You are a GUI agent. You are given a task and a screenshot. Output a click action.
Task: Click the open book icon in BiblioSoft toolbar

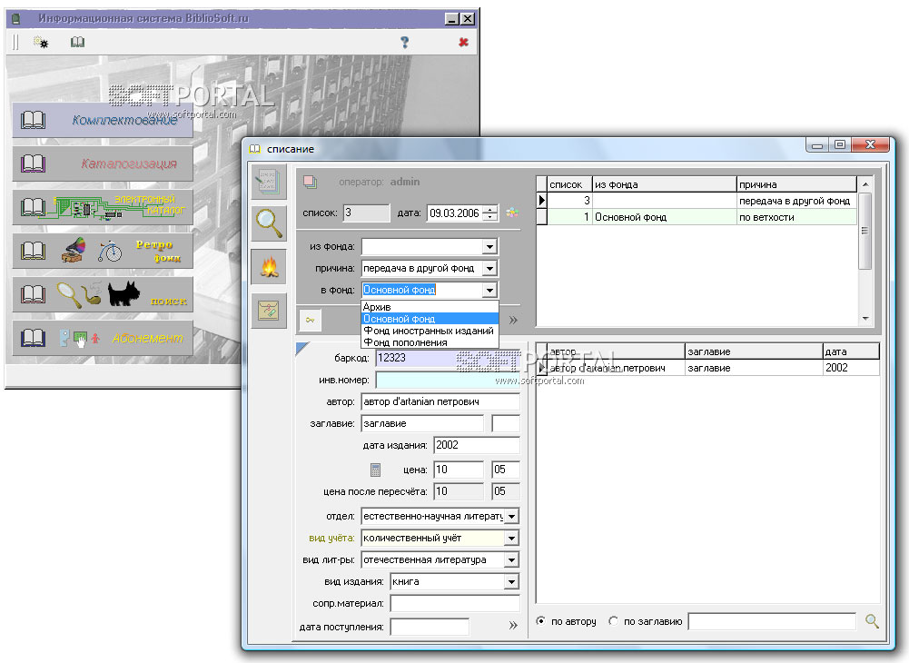[x=77, y=42]
